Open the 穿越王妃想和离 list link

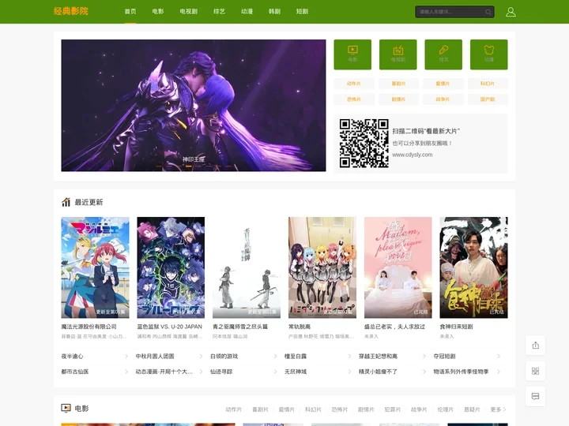click(x=378, y=357)
